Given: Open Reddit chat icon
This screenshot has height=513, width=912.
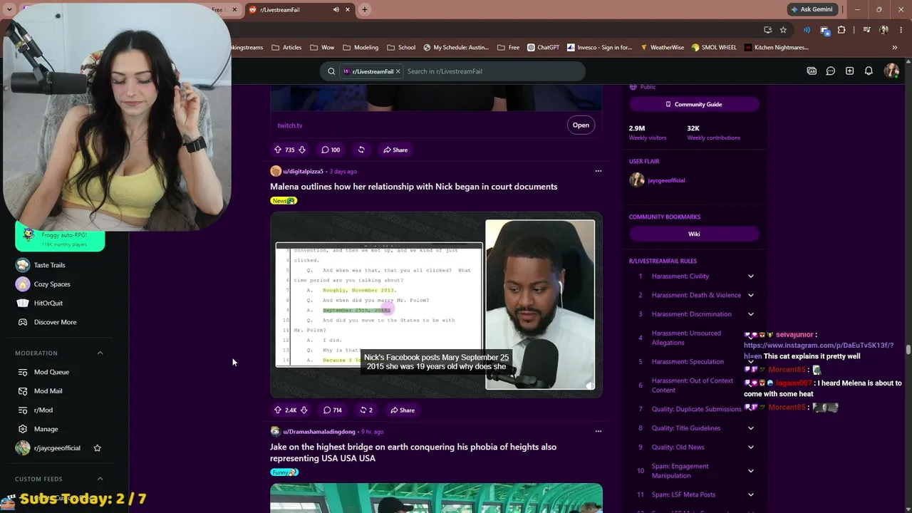Looking at the screenshot, I should tap(831, 71).
